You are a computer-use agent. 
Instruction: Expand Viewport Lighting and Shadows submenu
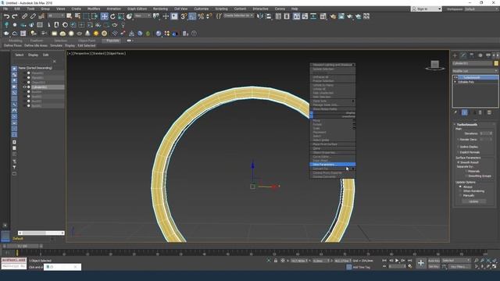click(333, 65)
